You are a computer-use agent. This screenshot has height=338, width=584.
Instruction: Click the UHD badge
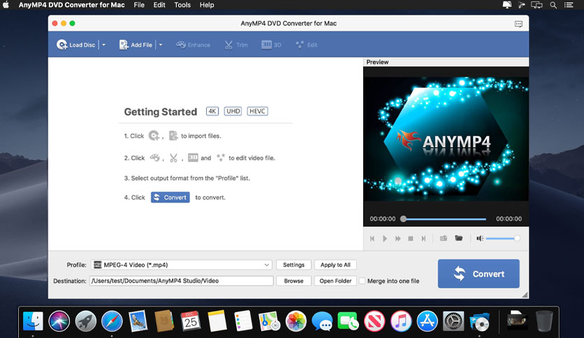[x=233, y=111]
